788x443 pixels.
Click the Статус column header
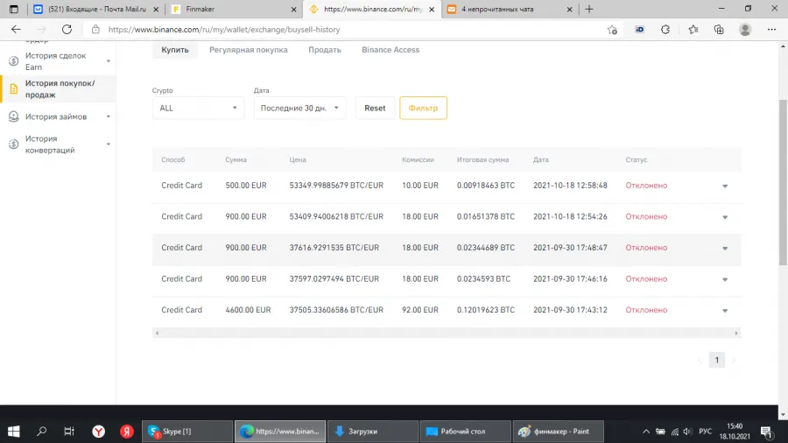pos(637,159)
